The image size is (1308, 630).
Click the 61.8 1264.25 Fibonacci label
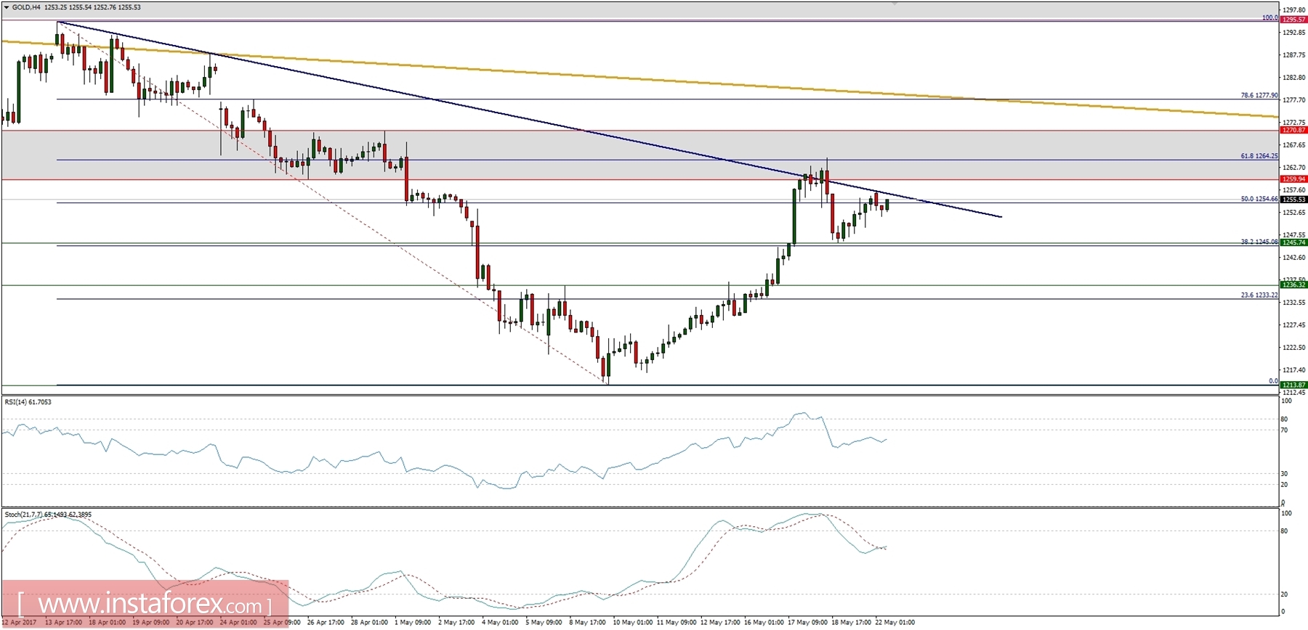click(1259, 156)
